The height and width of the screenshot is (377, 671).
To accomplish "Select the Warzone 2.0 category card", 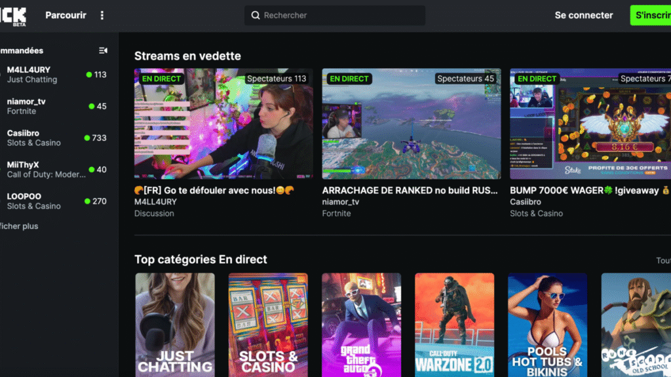I will pos(454,325).
